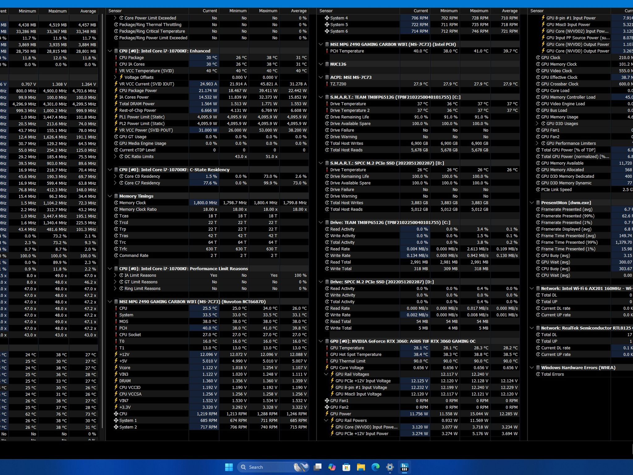Click the clock icon beside Memory Clock

pyautogui.click(x=116, y=203)
